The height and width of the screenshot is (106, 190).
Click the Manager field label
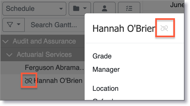tap(106, 70)
